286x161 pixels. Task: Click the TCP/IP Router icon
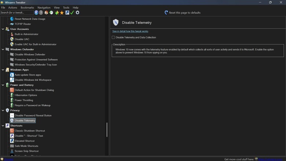click(12, 24)
